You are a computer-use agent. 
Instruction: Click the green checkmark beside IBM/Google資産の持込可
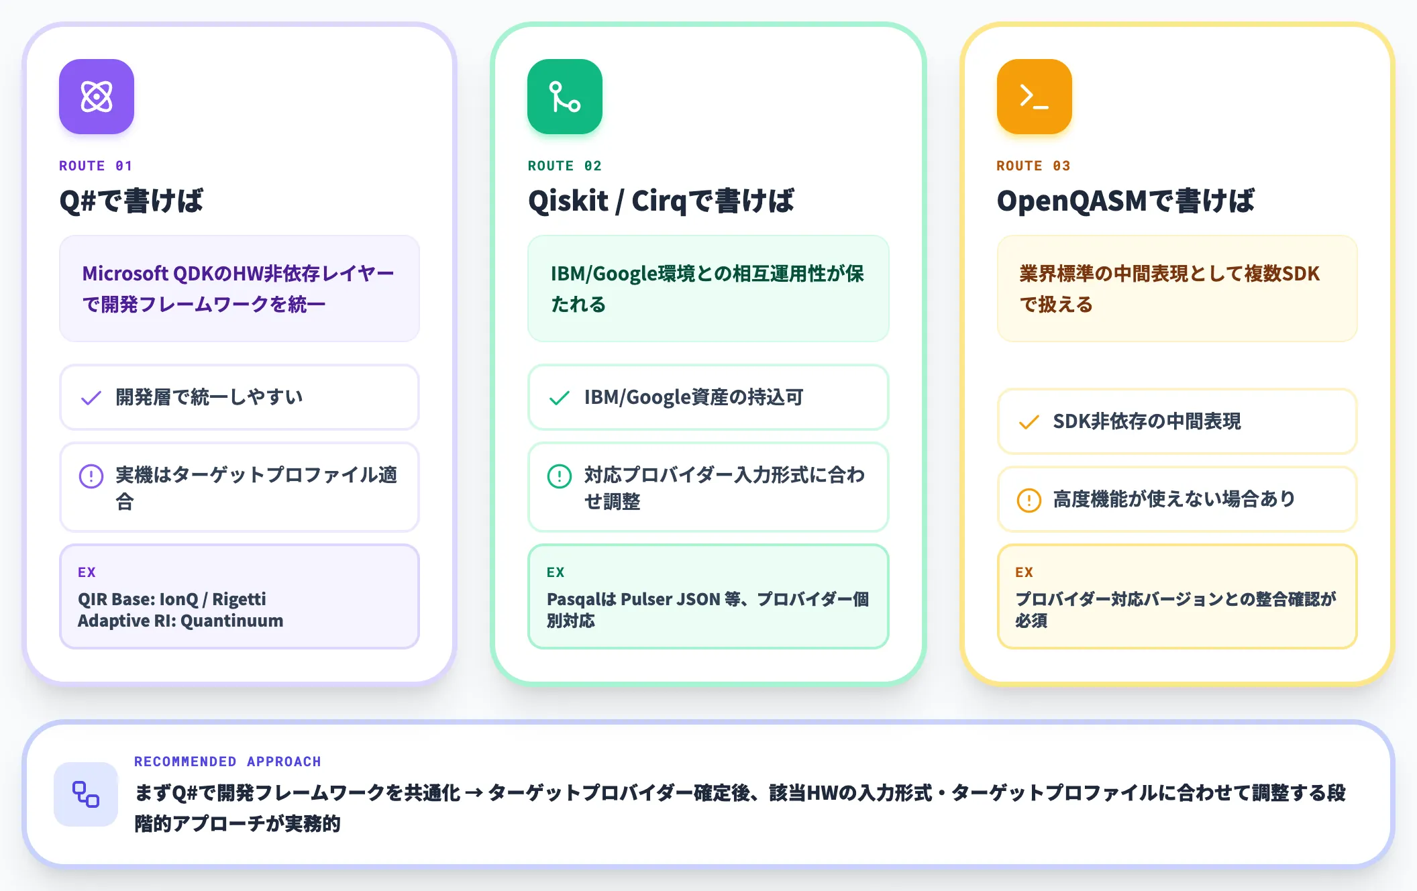[560, 398]
